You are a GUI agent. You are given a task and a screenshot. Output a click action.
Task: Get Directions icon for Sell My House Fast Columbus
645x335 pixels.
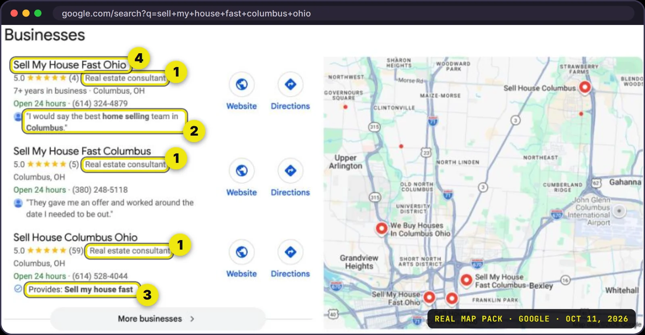290,171
